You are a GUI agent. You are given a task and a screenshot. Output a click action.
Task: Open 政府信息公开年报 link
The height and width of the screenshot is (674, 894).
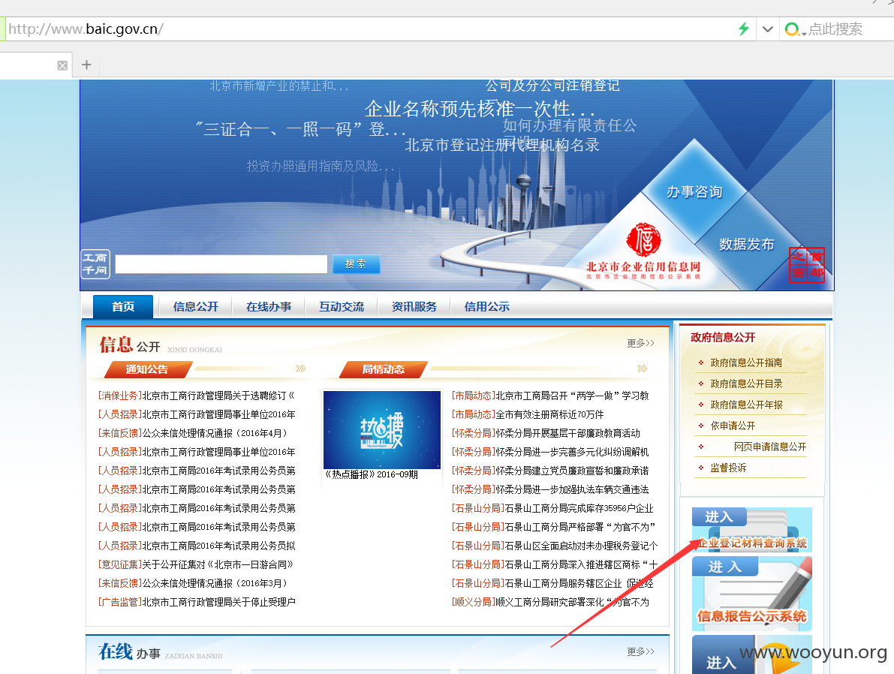coord(746,405)
